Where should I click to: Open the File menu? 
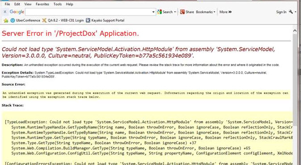click(x=7, y=4)
